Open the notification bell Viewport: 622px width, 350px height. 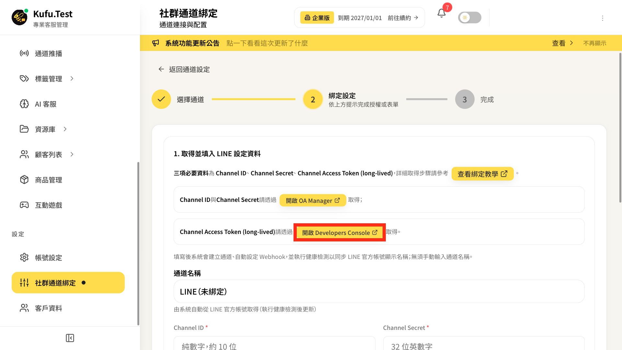click(x=441, y=13)
